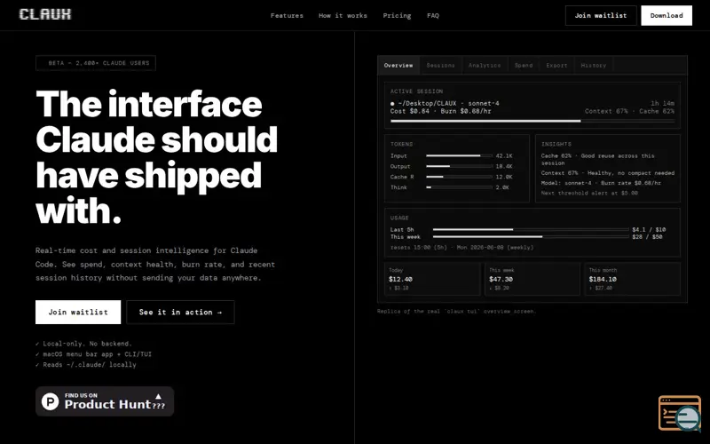Click the ACTIVE SESSION panel heading
This screenshot has width=710, height=444.
(x=416, y=91)
